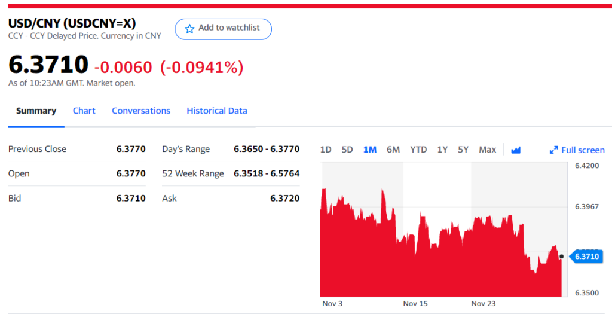This screenshot has height=314, width=612.
Task: Click the star icon in watchlist button
Action: tap(189, 29)
